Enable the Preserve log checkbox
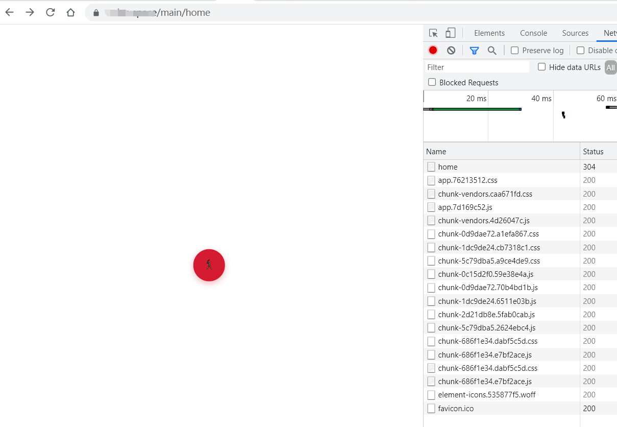This screenshot has height=427, width=617. (515, 50)
